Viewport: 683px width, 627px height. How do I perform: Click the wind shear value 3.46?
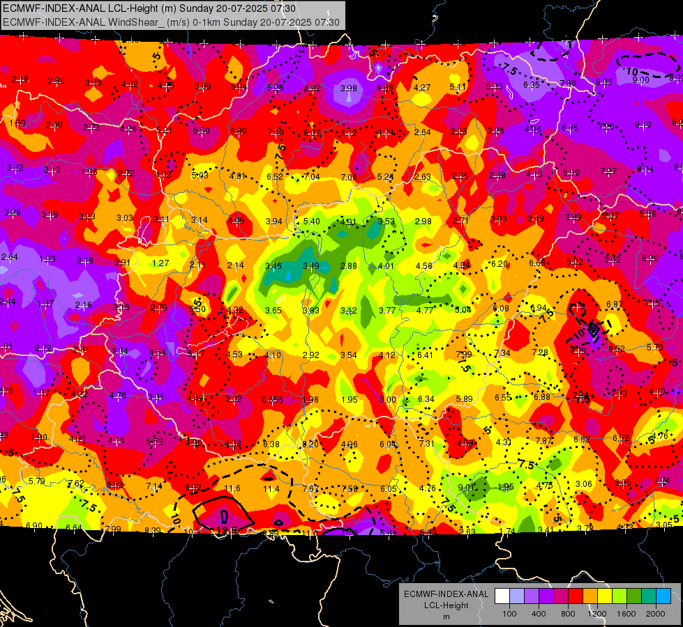pyautogui.click(x=273, y=265)
